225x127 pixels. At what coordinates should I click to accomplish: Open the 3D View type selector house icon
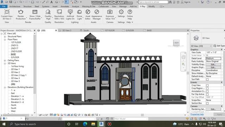coord(196,38)
